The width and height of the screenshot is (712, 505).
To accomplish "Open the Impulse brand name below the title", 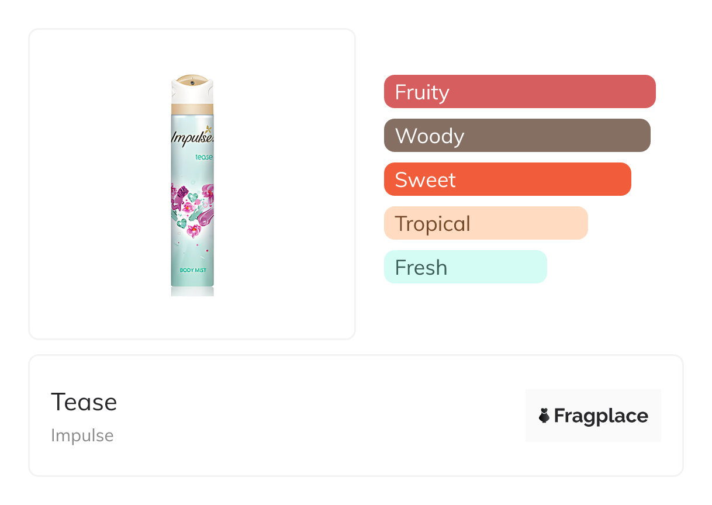I will tap(82, 435).
